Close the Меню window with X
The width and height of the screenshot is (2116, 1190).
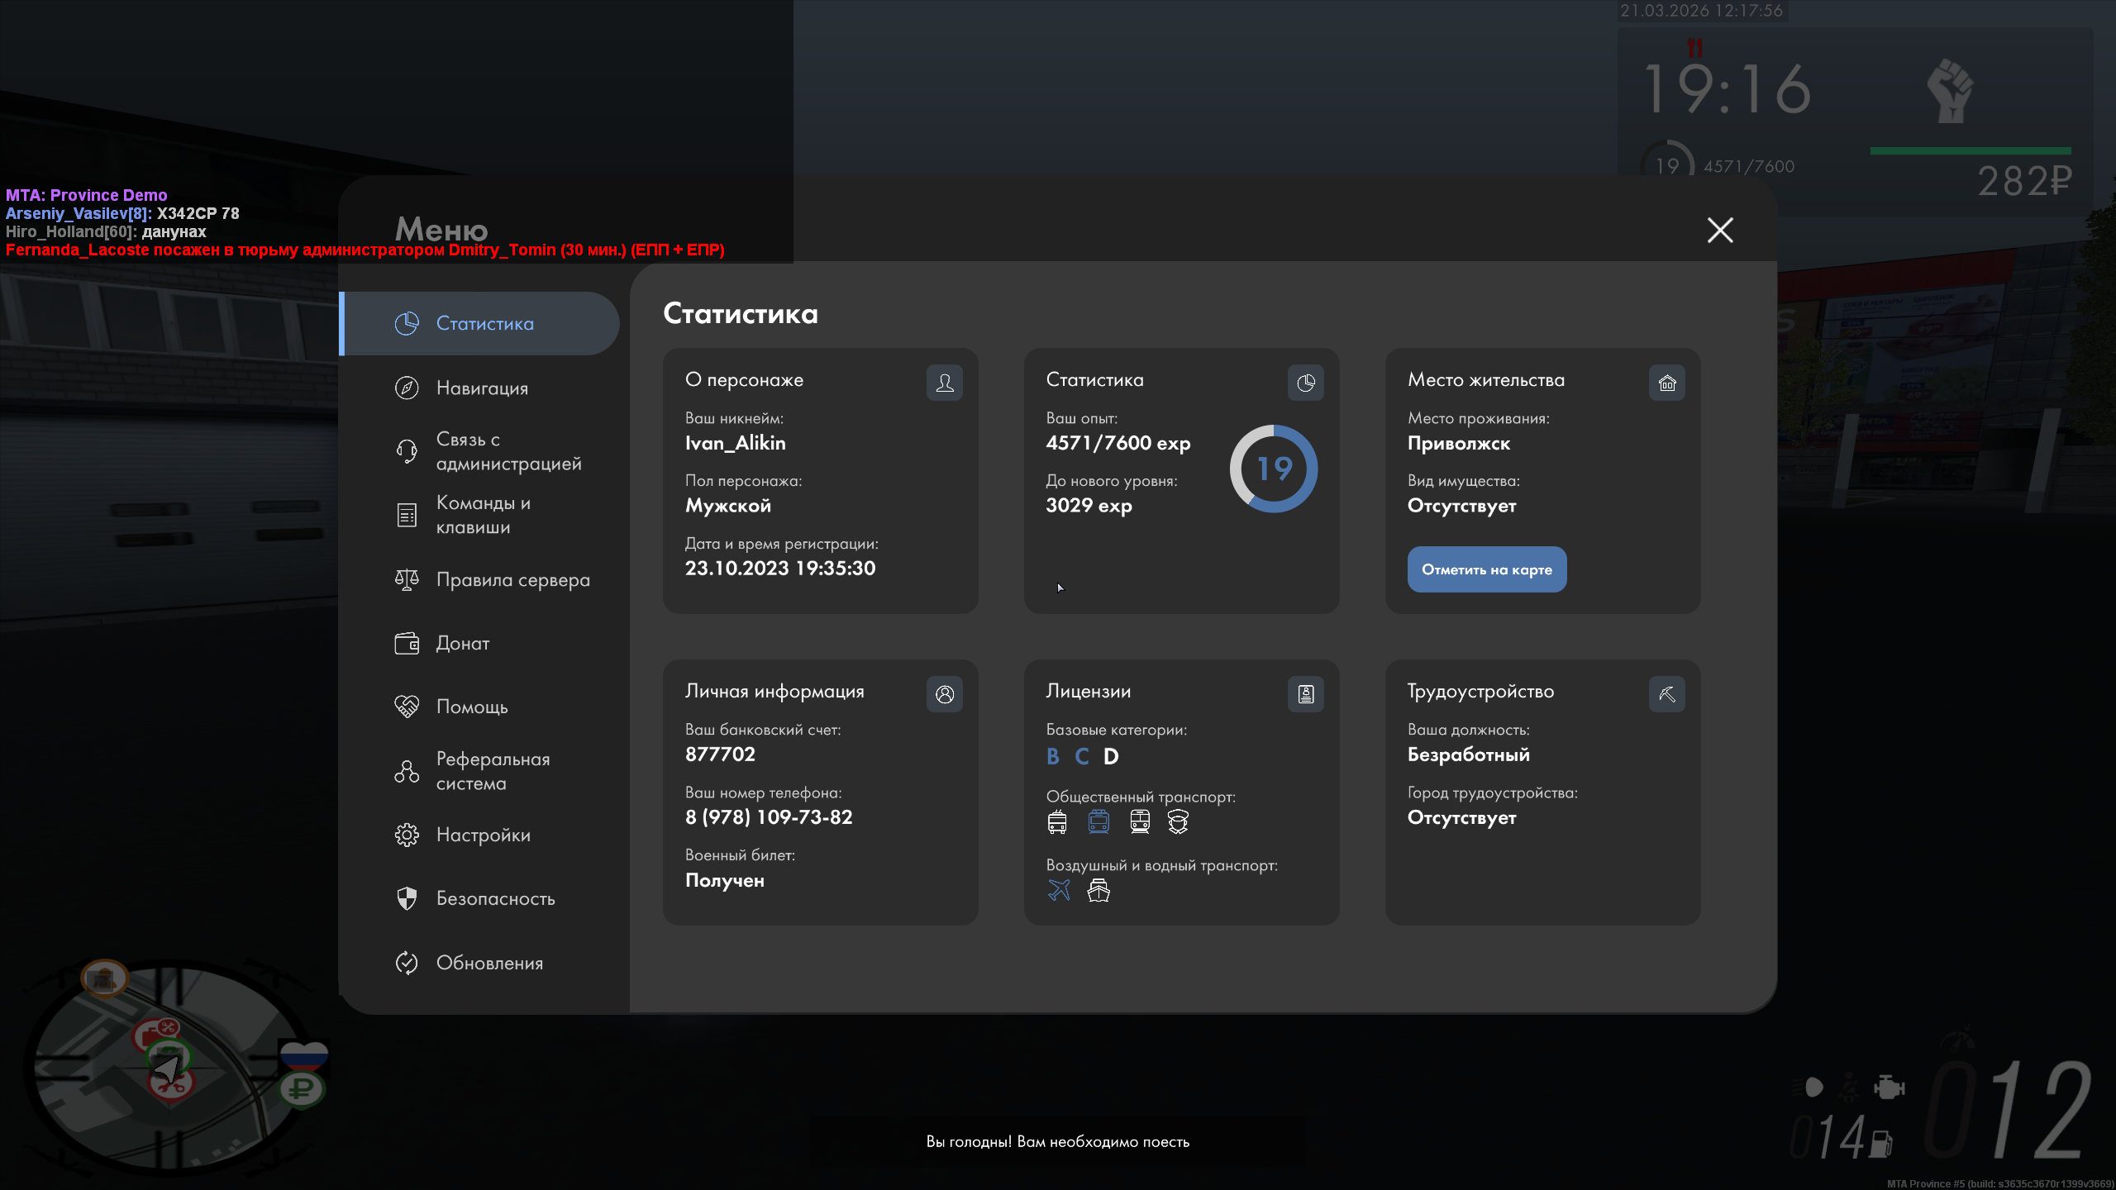(x=1720, y=230)
